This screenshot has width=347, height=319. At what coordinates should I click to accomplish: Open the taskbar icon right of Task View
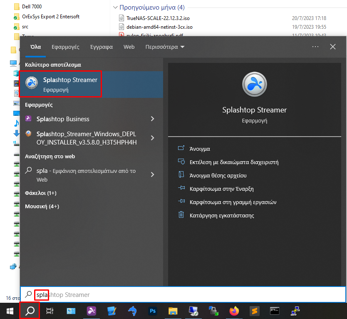71,311
